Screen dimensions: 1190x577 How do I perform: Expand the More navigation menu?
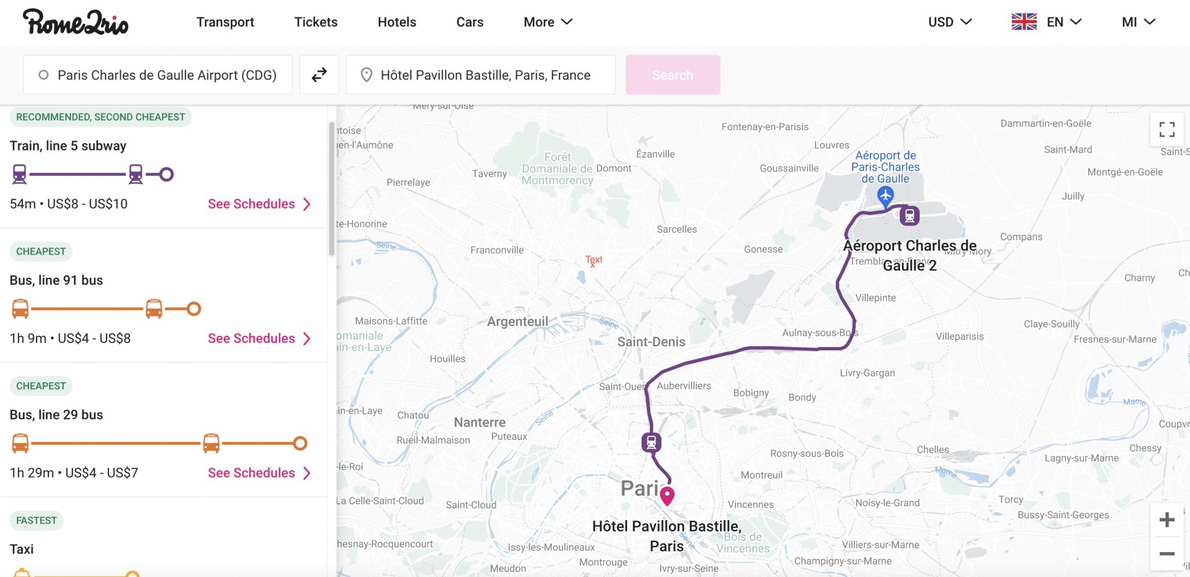coord(547,21)
